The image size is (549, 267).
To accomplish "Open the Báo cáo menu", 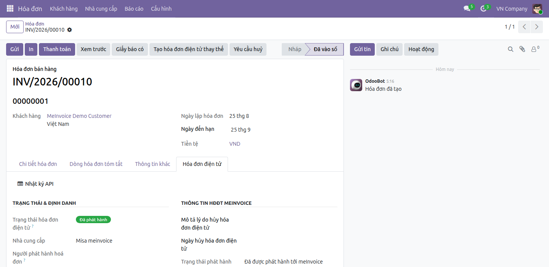I will [134, 8].
